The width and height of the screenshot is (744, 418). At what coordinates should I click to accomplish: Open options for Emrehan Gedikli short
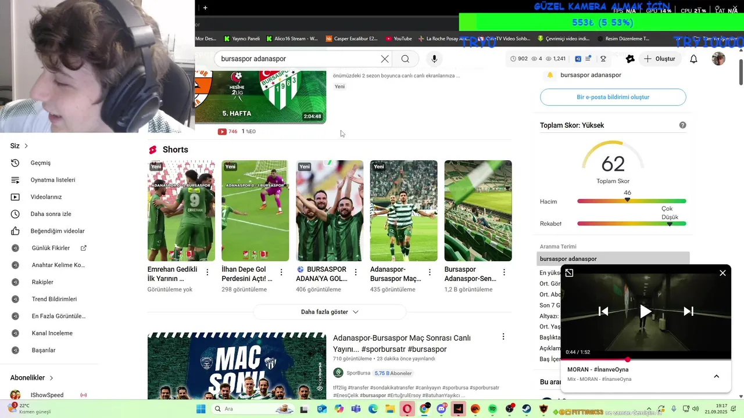(208, 272)
